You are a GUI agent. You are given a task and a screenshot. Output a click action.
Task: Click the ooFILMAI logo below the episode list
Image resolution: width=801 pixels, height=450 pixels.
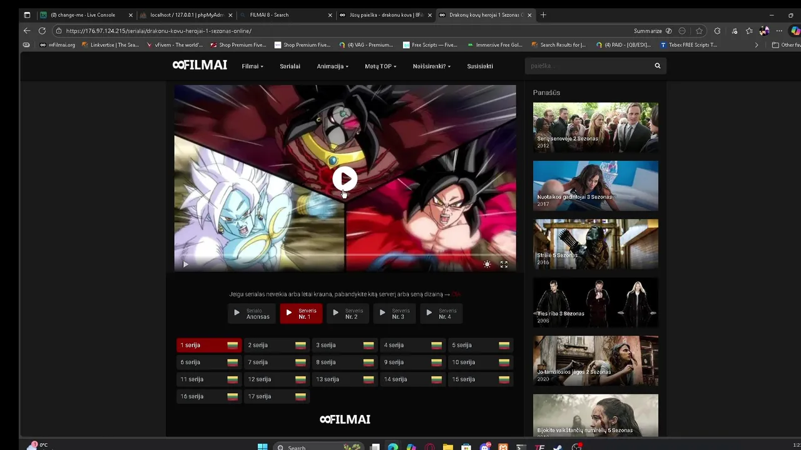coord(345,419)
